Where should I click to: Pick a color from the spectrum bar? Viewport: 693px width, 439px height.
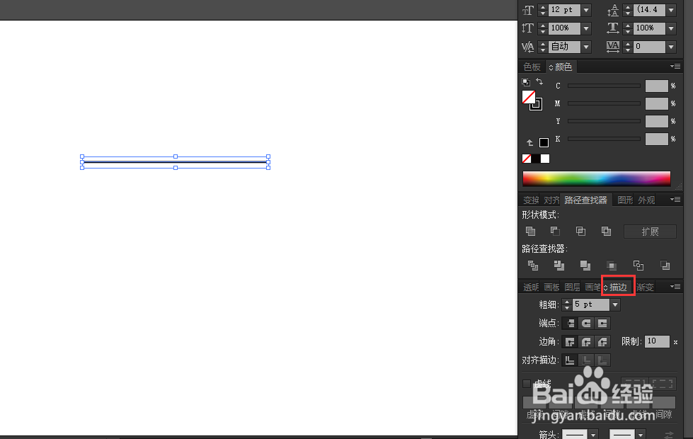pyautogui.click(x=596, y=178)
